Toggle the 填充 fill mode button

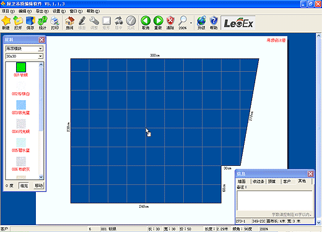tap(24, 186)
